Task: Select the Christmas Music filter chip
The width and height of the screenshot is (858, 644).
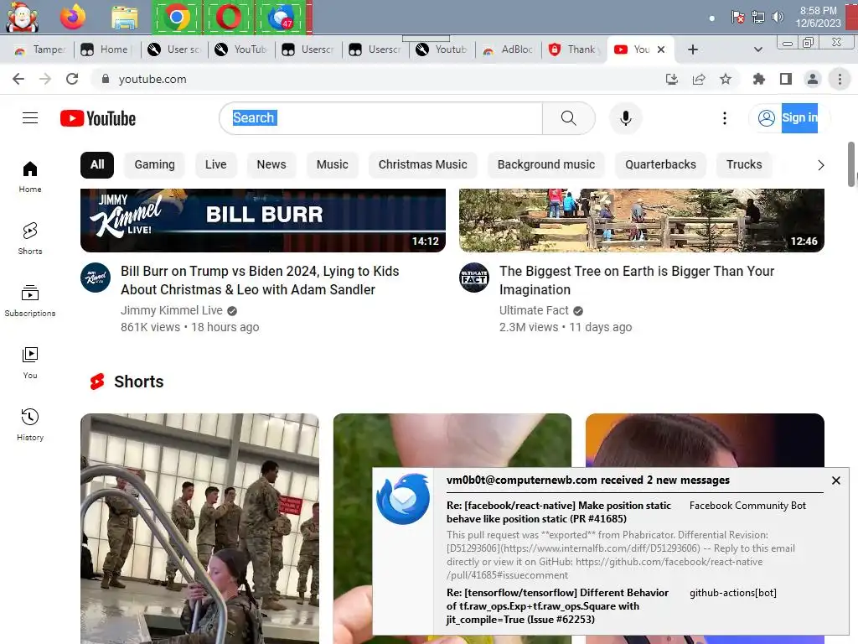Action: point(422,165)
